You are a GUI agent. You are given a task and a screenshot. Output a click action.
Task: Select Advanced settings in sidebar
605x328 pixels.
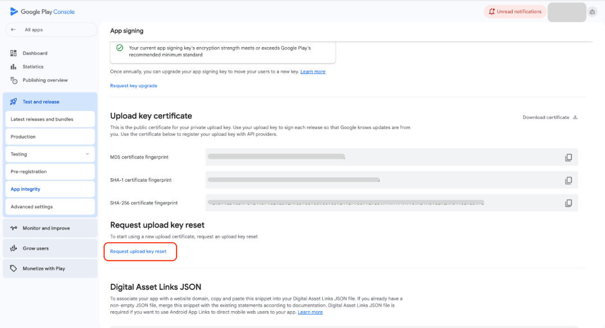[32, 207]
